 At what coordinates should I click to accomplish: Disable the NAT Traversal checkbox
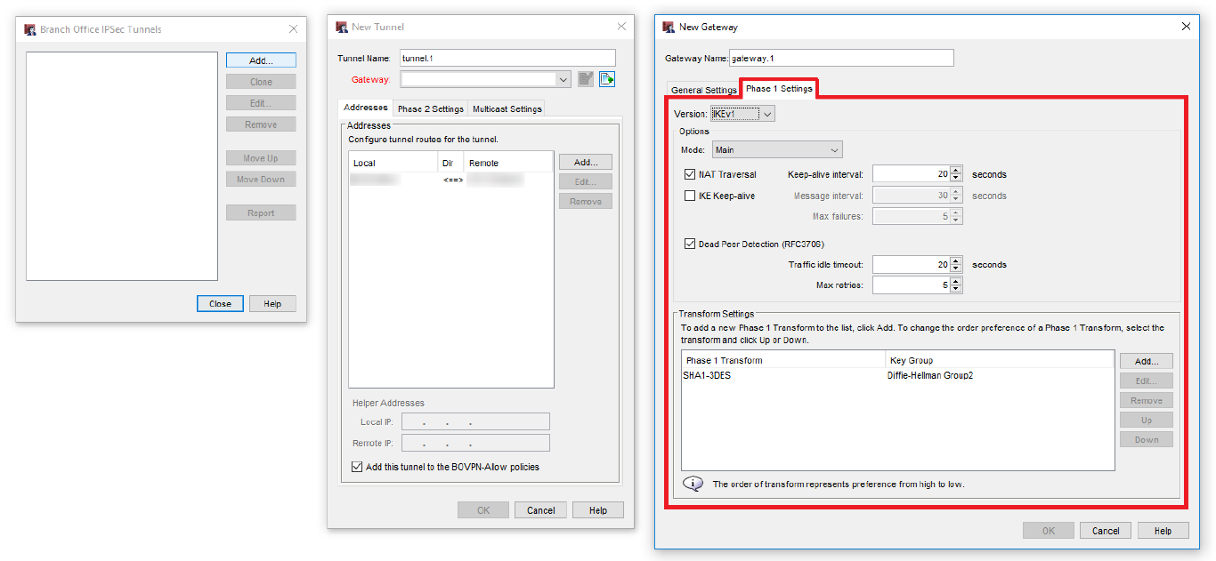click(690, 174)
